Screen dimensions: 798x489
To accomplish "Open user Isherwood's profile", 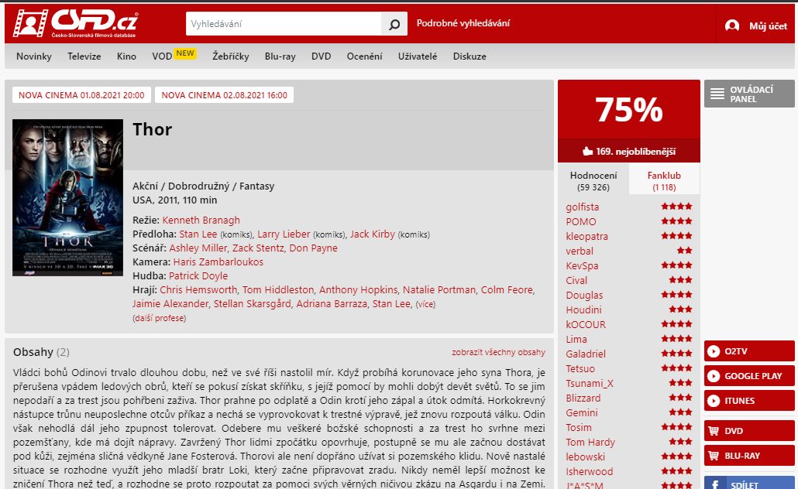I will click(x=590, y=472).
